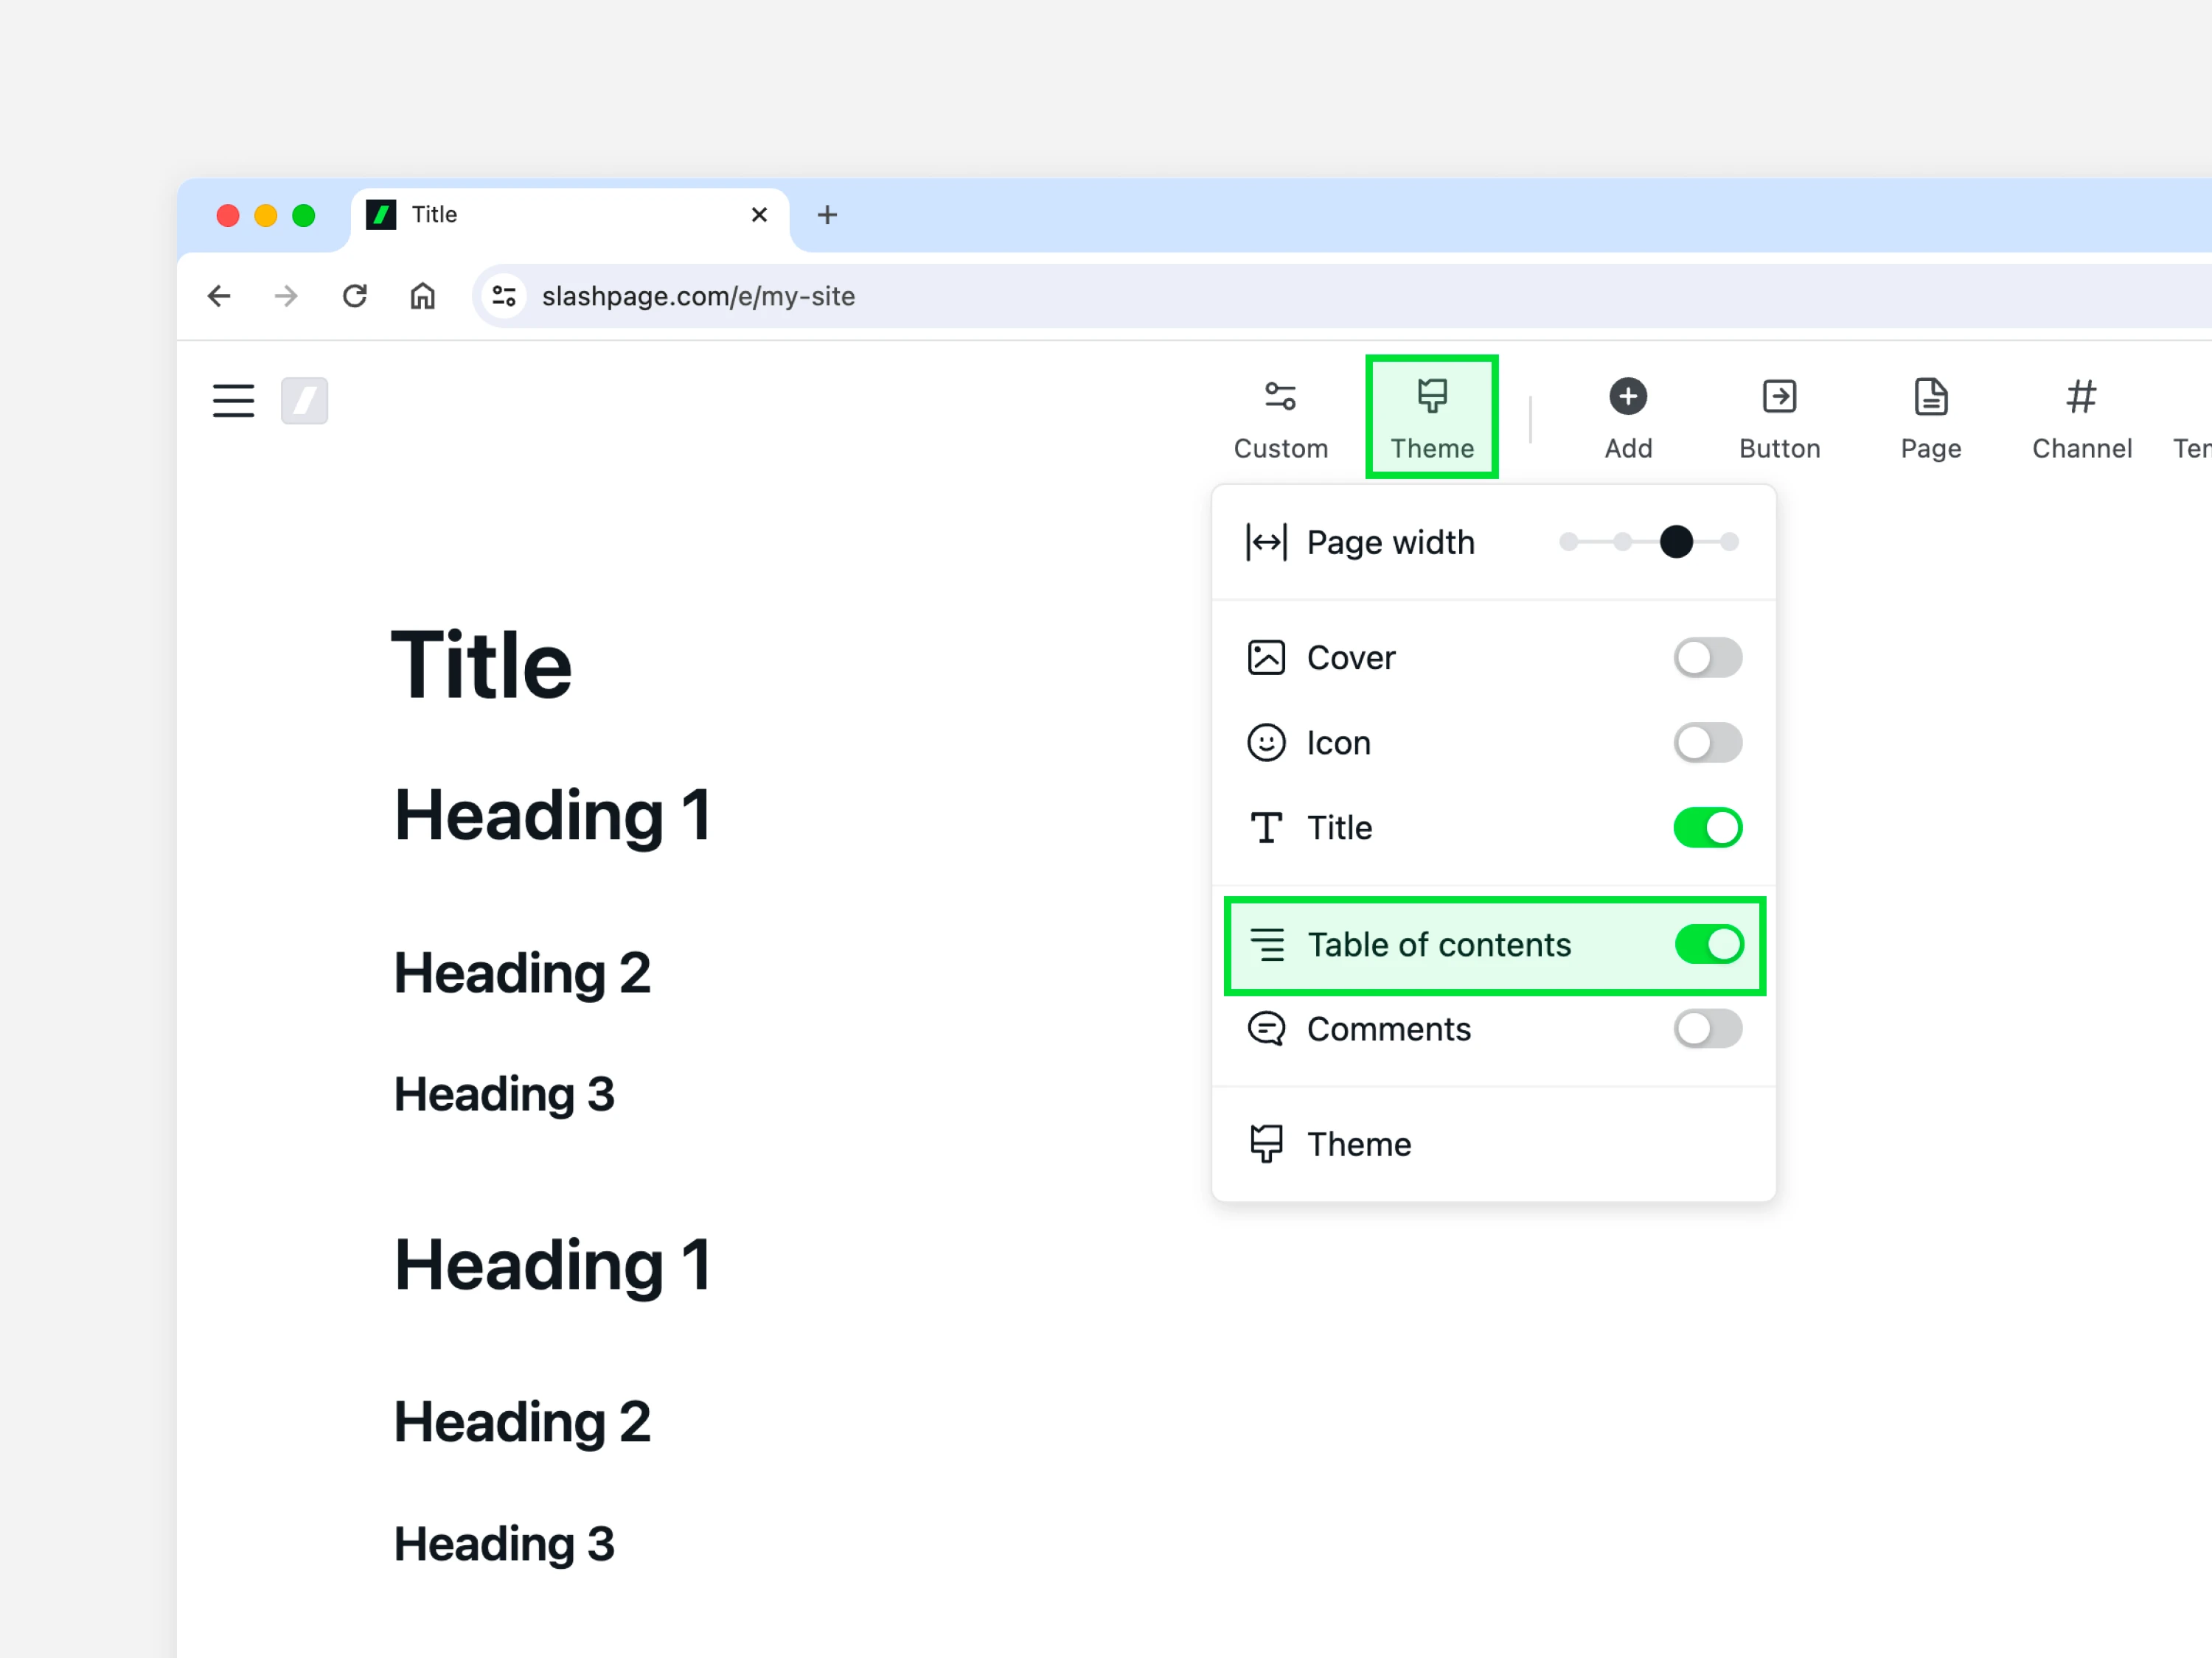The image size is (2212, 1658).
Task: Click the Page width label
Action: pyautogui.click(x=1390, y=542)
